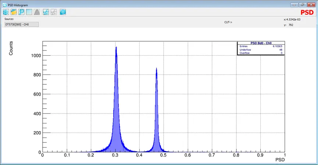Click the gray Gaussian bell-curve fit icon
This screenshot has height=165, width=318.
37,12
